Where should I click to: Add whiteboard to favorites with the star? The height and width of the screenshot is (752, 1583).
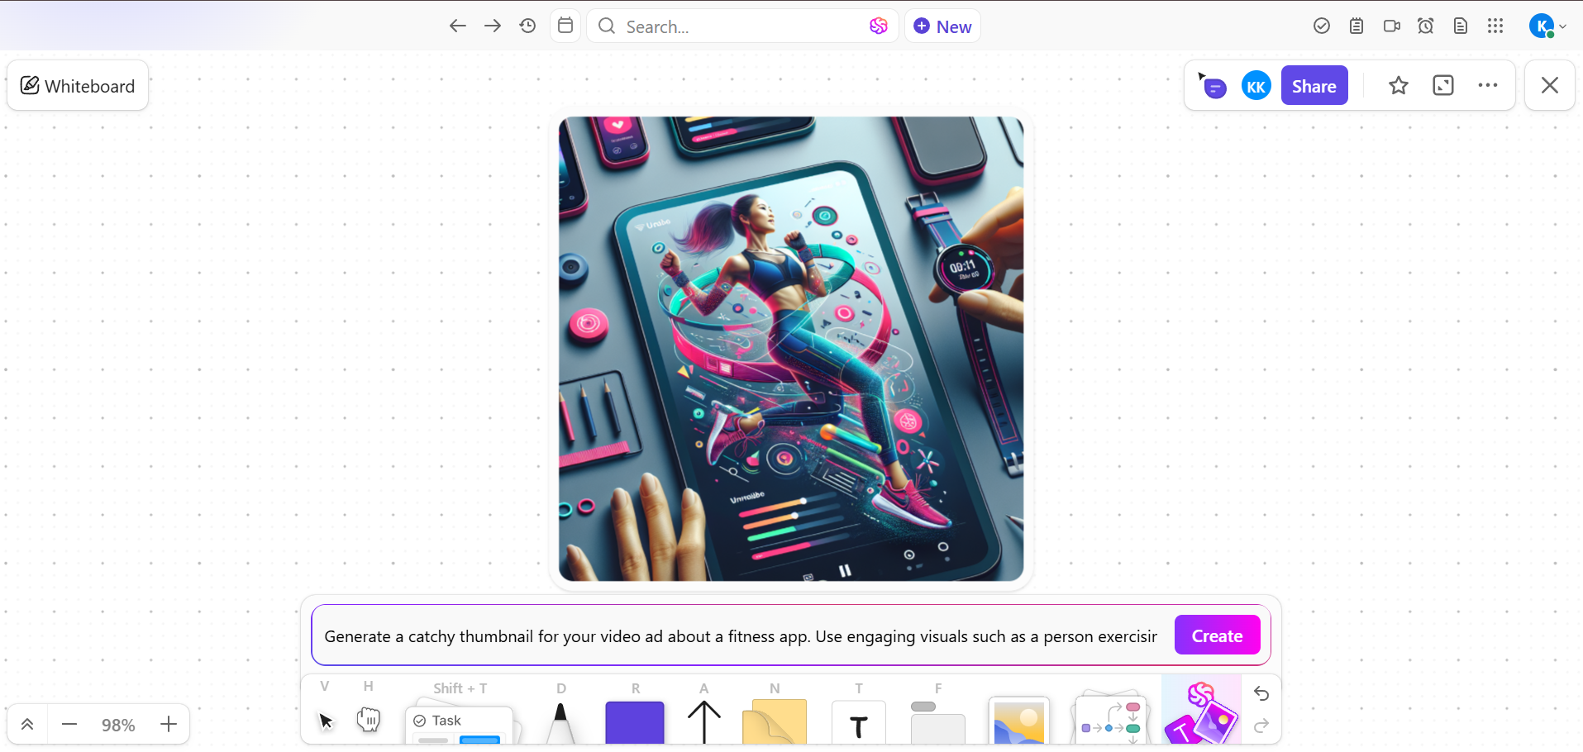(x=1398, y=85)
